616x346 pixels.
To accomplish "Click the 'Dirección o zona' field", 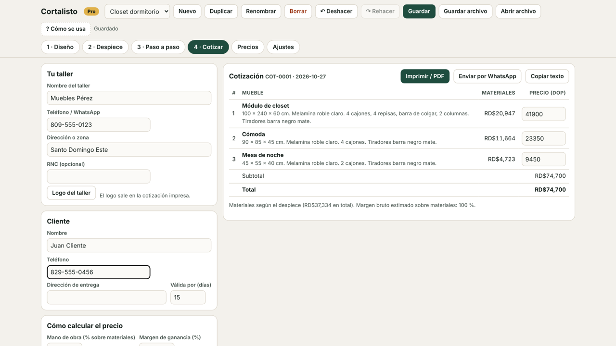I will (129, 149).
